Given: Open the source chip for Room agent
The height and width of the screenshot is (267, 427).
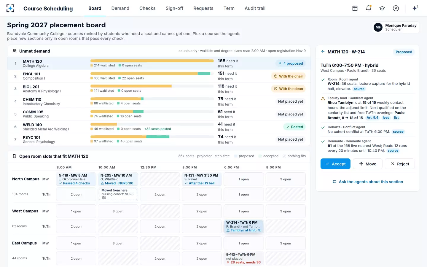Looking at the screenshot, I should (x=359, y=89).
